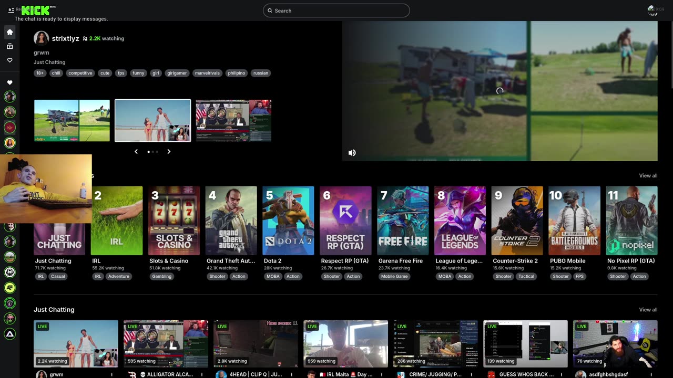This screenshot has width=673, height=378.
Task: Open the live stream with 76 watching
Action: click(x=615, y=344)
